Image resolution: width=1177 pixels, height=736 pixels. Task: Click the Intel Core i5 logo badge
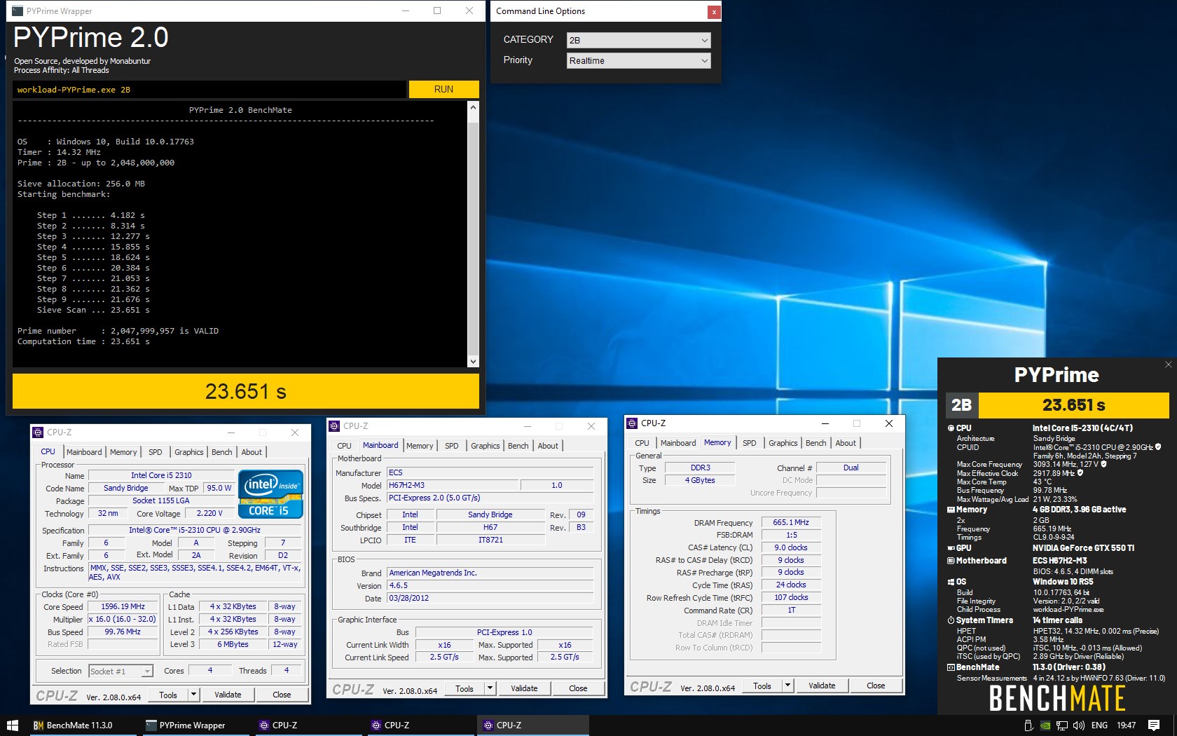click(270, 494)
